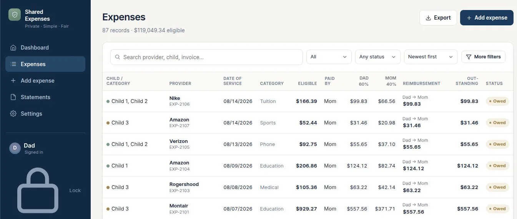
Task: Click the Eligible column header
Action: point(308,83)
